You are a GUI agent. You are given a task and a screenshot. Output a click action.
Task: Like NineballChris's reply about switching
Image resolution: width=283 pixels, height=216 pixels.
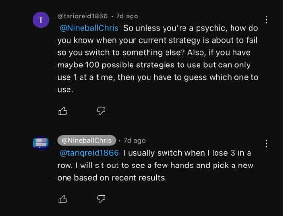[x=63, y=199]
